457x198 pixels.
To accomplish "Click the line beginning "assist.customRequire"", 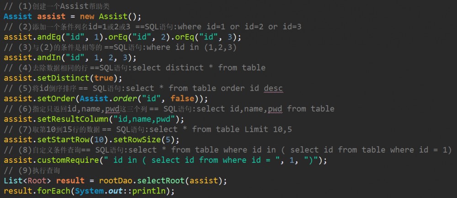I will click(x=165, y=160).
